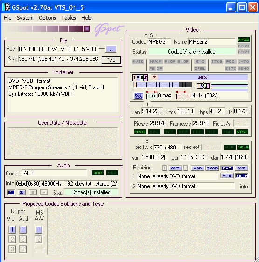Click the IPBS frame type icon

pos(140,78)
